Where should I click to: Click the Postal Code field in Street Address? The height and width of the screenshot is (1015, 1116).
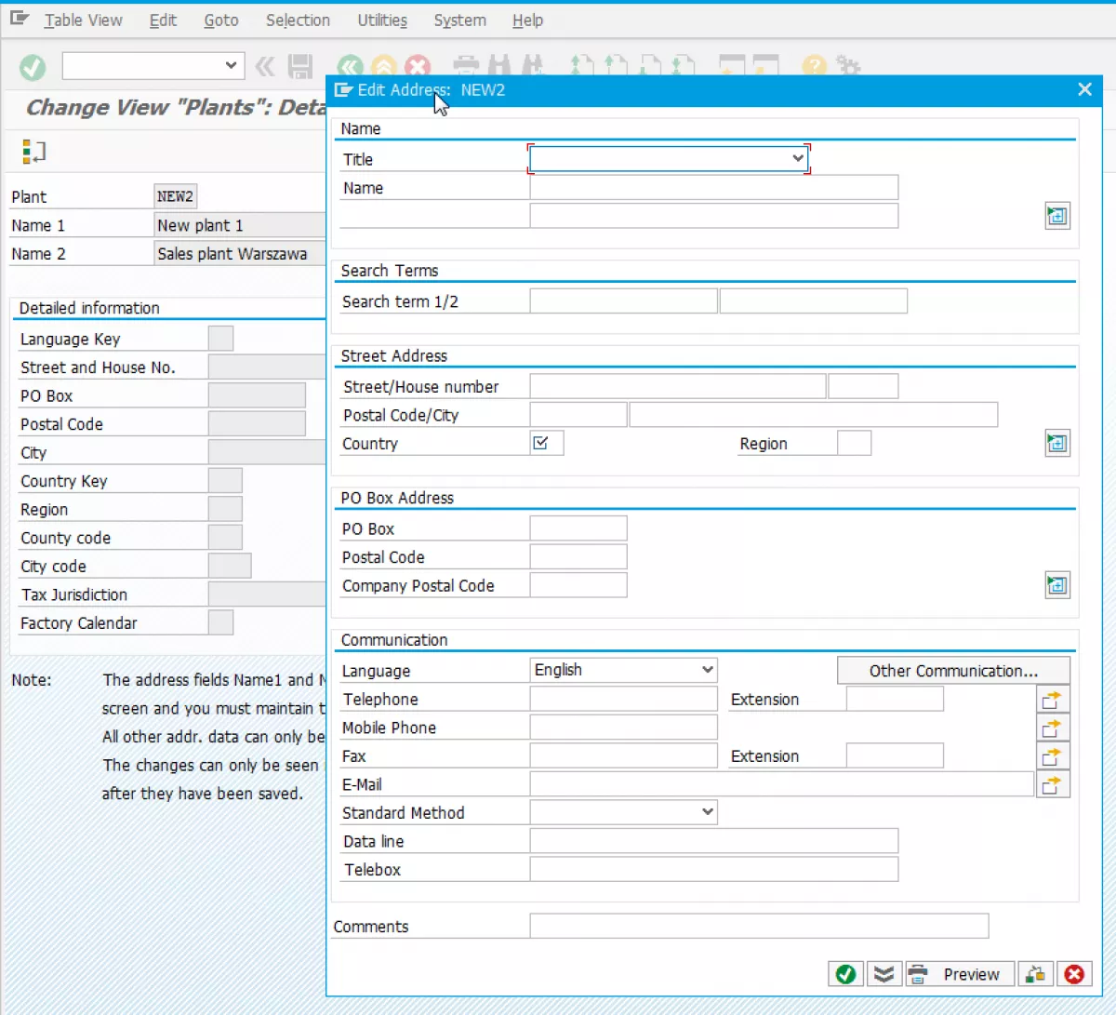[x=578, y=415]
